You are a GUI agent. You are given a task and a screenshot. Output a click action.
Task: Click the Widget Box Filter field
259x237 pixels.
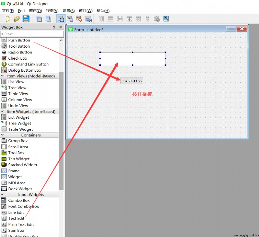click(32, 34)
